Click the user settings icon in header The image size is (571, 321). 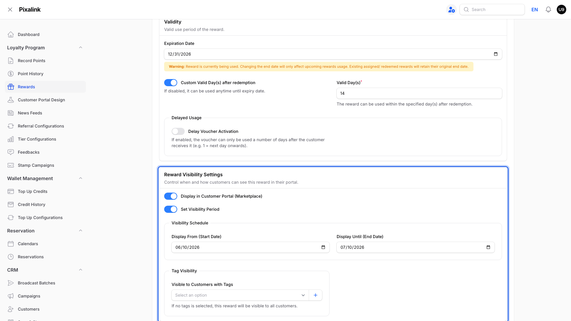click(451, 10)
